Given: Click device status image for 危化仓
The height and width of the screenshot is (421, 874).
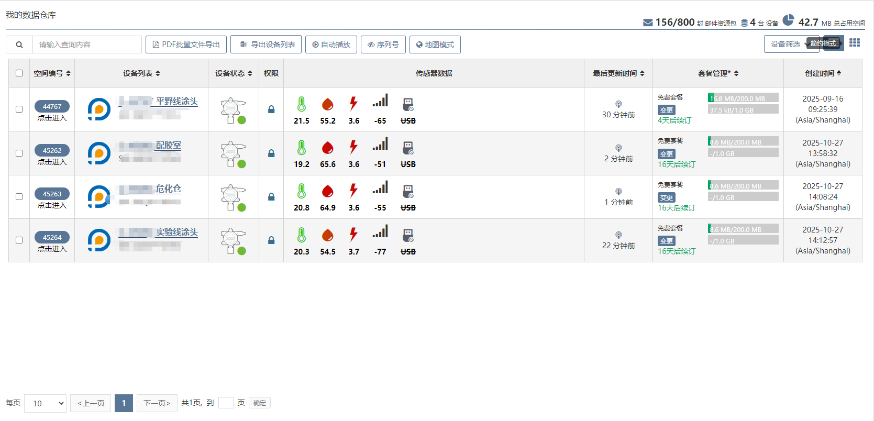Looking at the screenshot, I should [233, 197].
